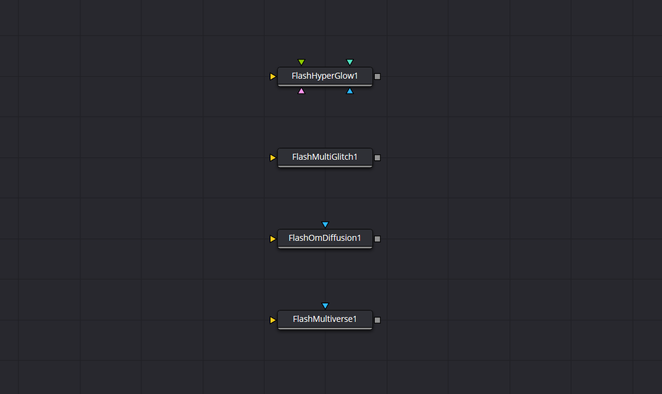662x394 pixels.
Task: Click blue bottom input triangle on FlashHyperGlow1
Action: point(350,91)
